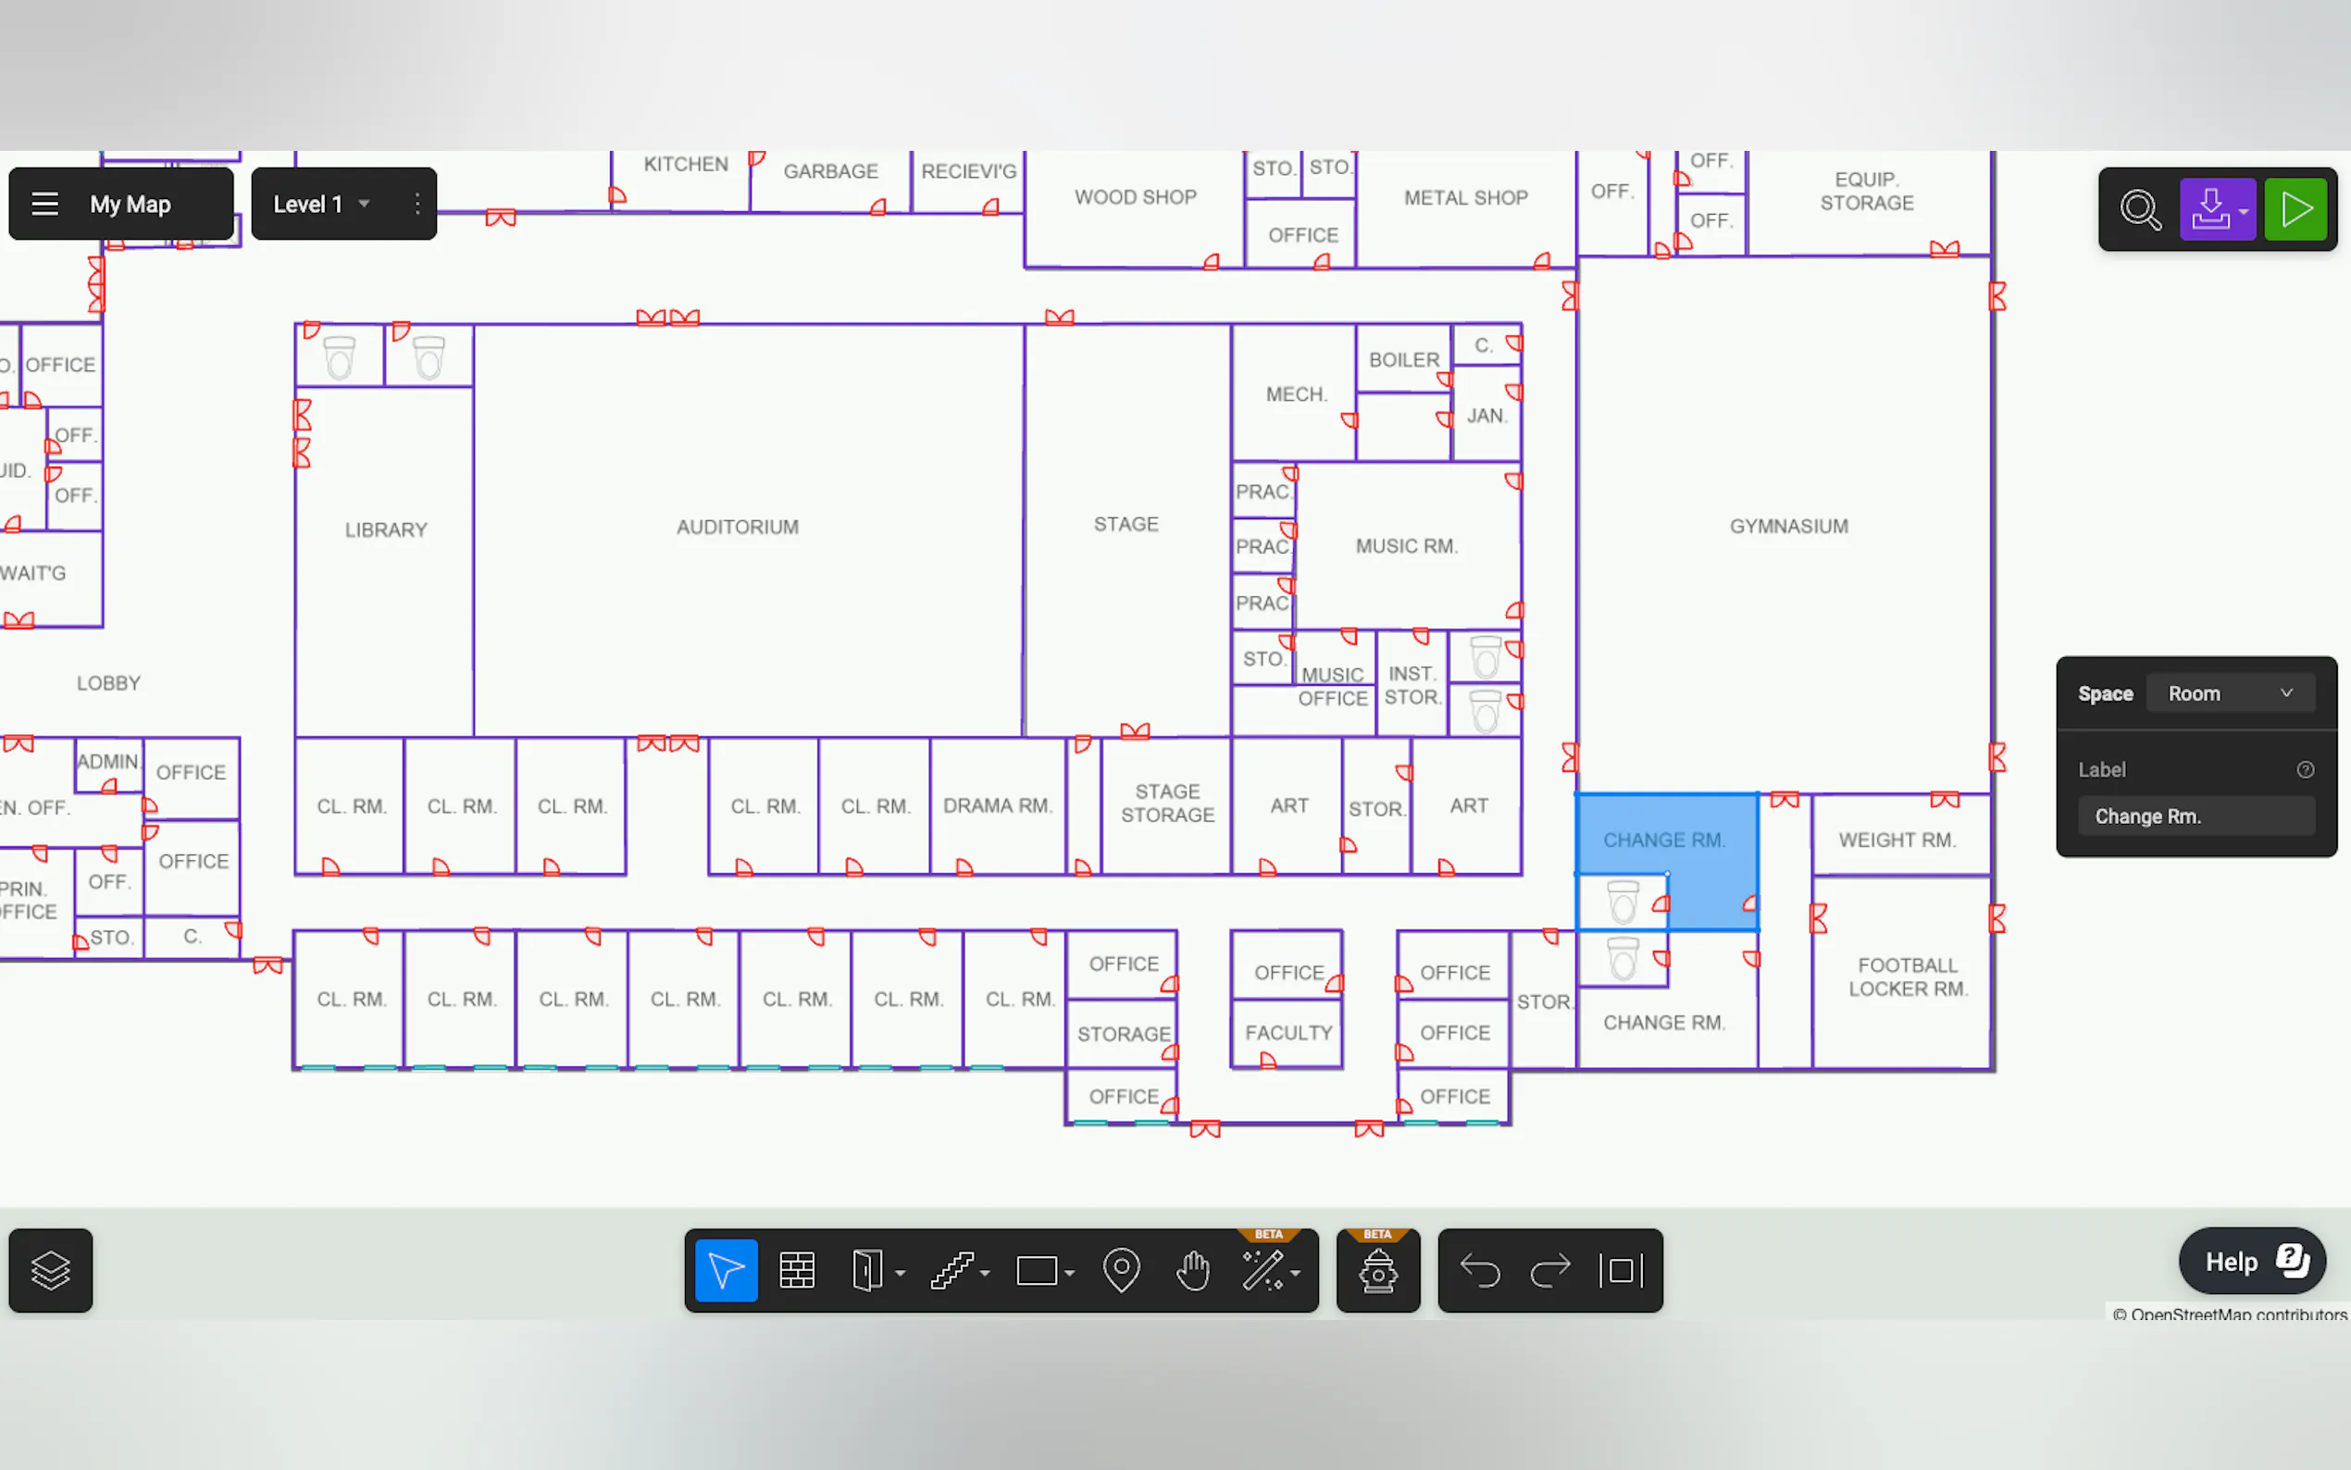Select the stairs tool
2351x1470 pixels.
951,1270
